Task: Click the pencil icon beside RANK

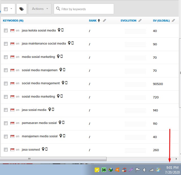Action: pos(104,20)
